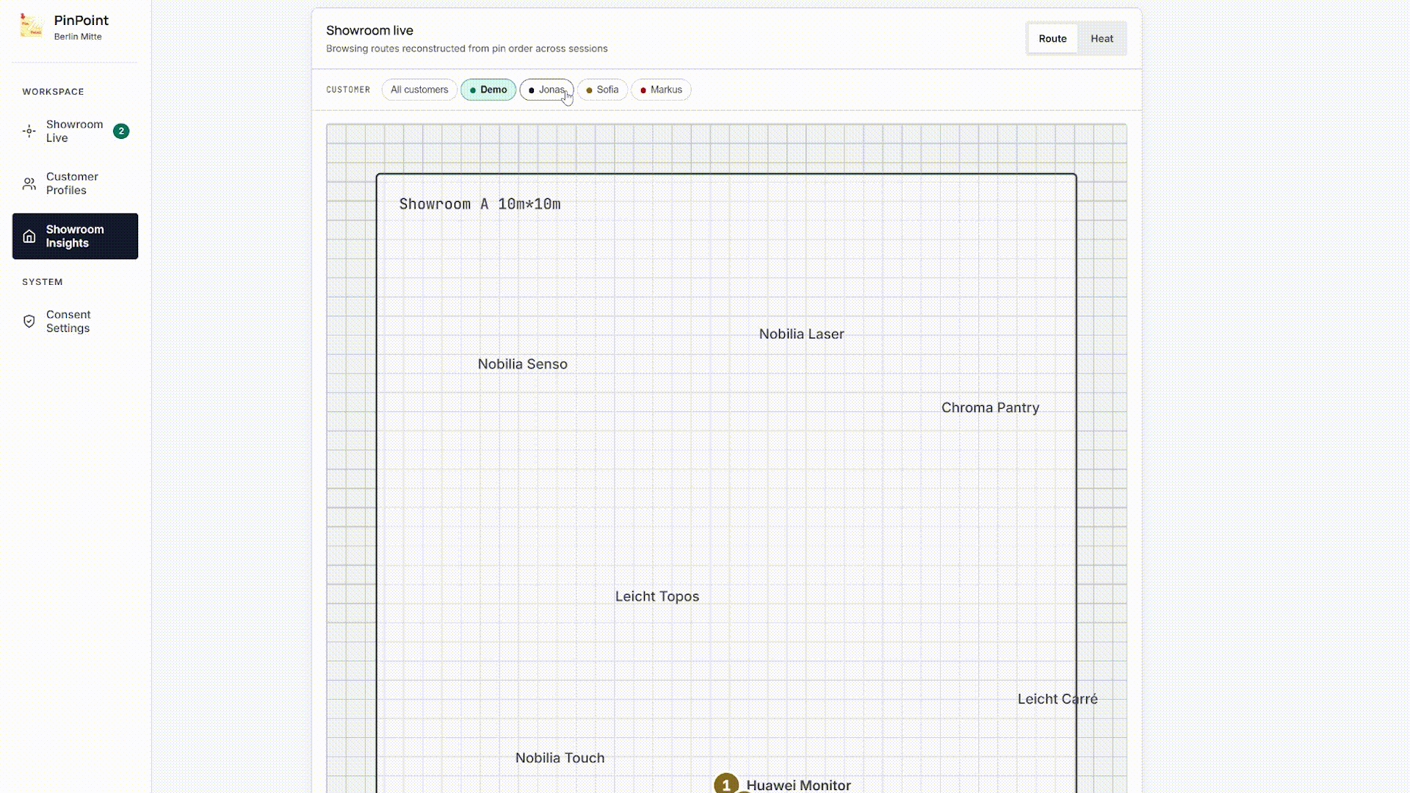Viewport: 1410px width, 793px height.
Task: Filter by Sofia customer chip
Action: 602,90
